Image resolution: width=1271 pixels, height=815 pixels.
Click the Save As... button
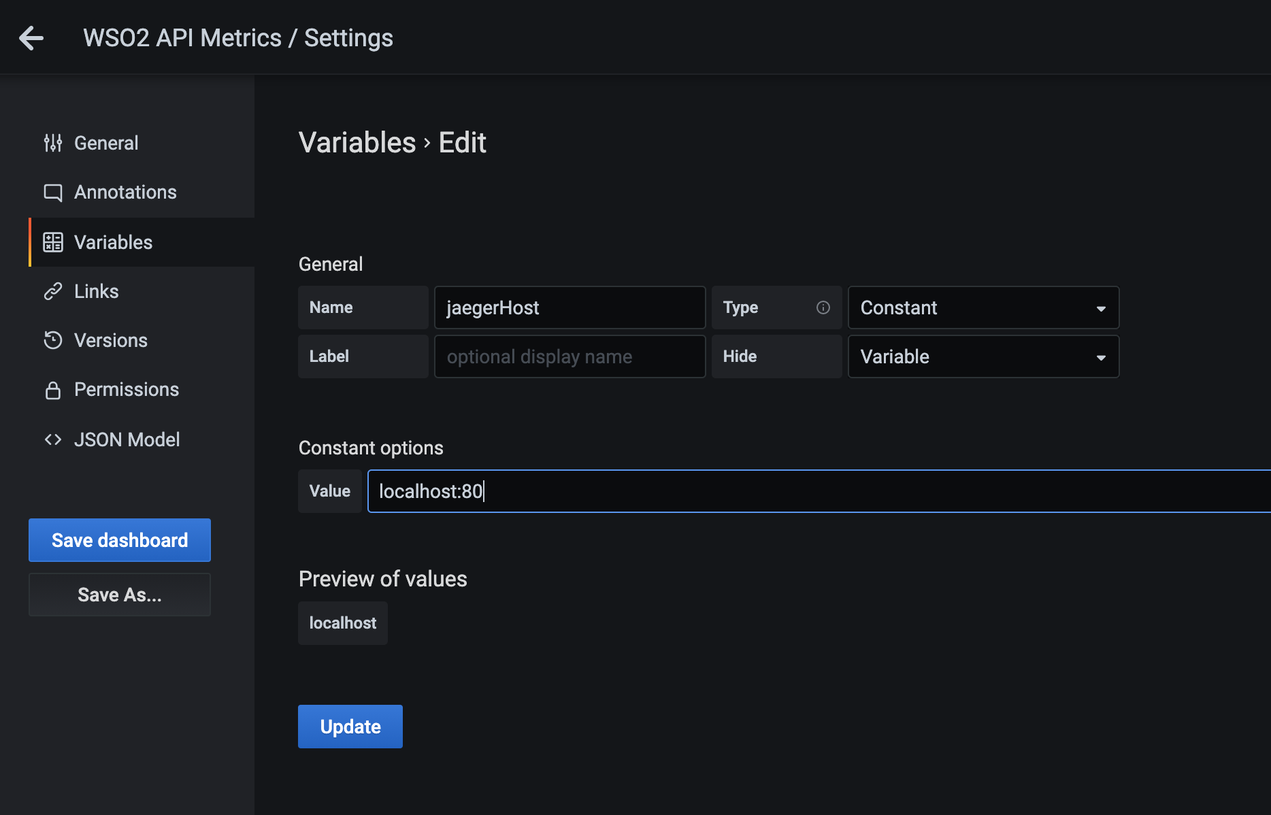(120, 595)
